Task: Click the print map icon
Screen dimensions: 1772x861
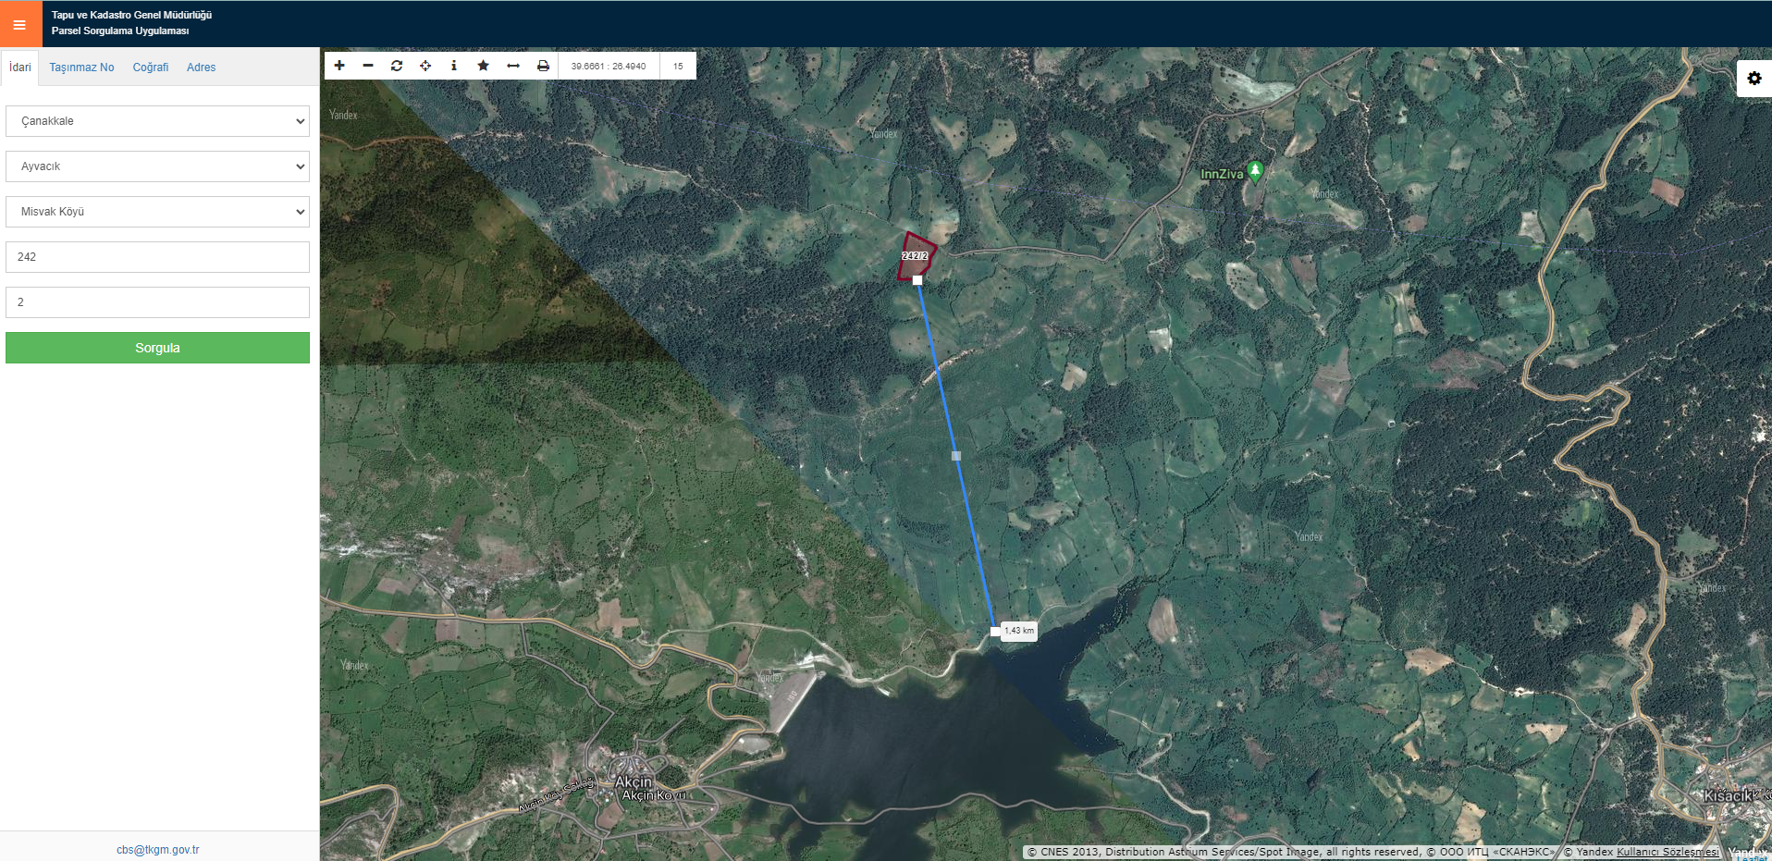Action: [543, 66]
